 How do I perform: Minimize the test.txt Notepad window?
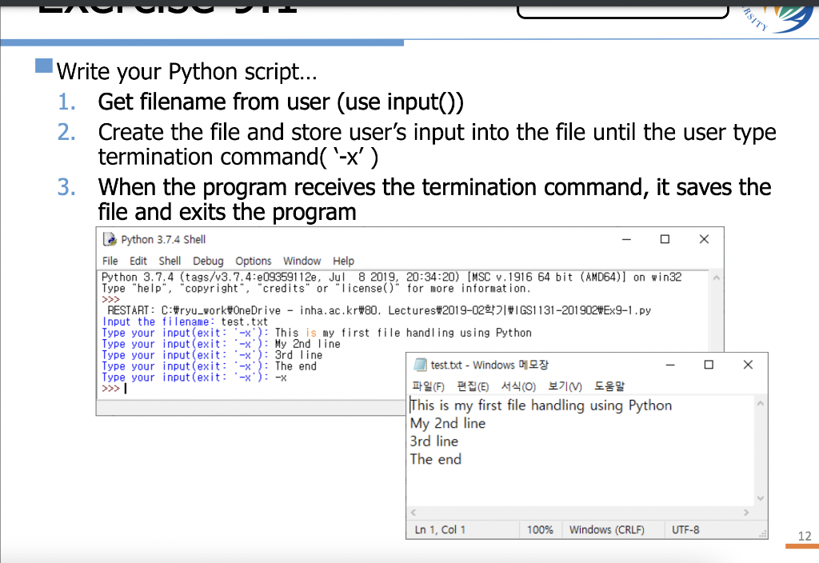[670, 365]
